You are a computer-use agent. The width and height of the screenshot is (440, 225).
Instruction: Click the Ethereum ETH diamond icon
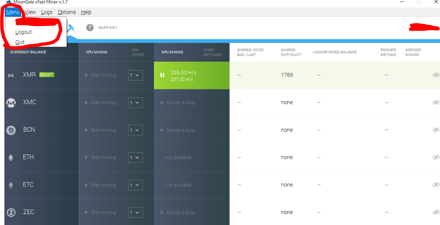coord(11,158)
